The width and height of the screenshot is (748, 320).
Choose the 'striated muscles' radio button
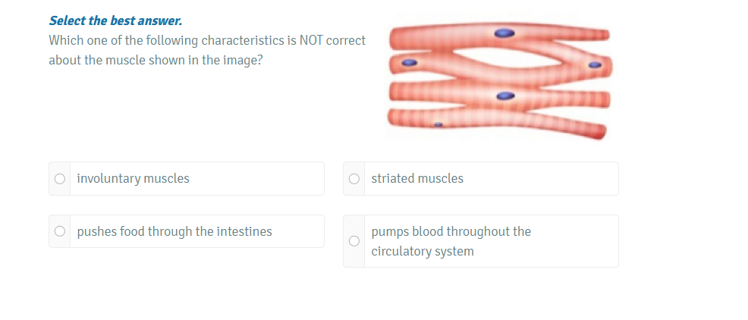coord(354,179)
